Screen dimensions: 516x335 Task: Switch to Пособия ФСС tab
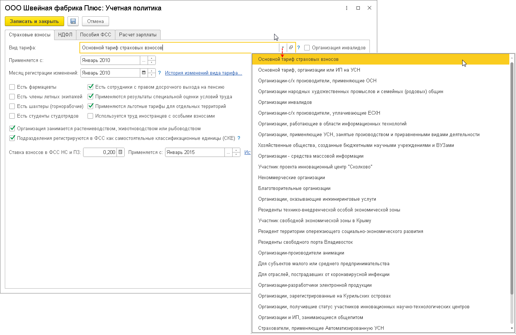[96, 35]
